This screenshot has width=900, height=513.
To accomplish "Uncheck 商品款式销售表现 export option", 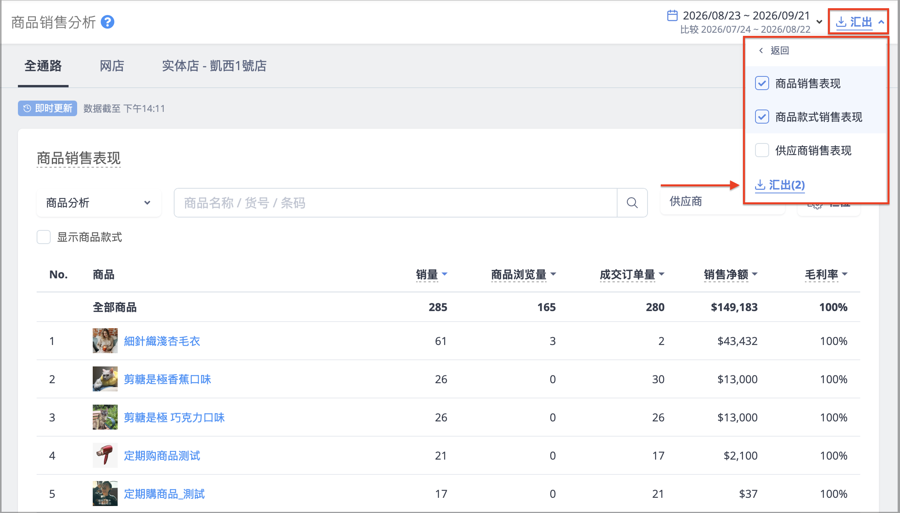I will tap(762, 117).
